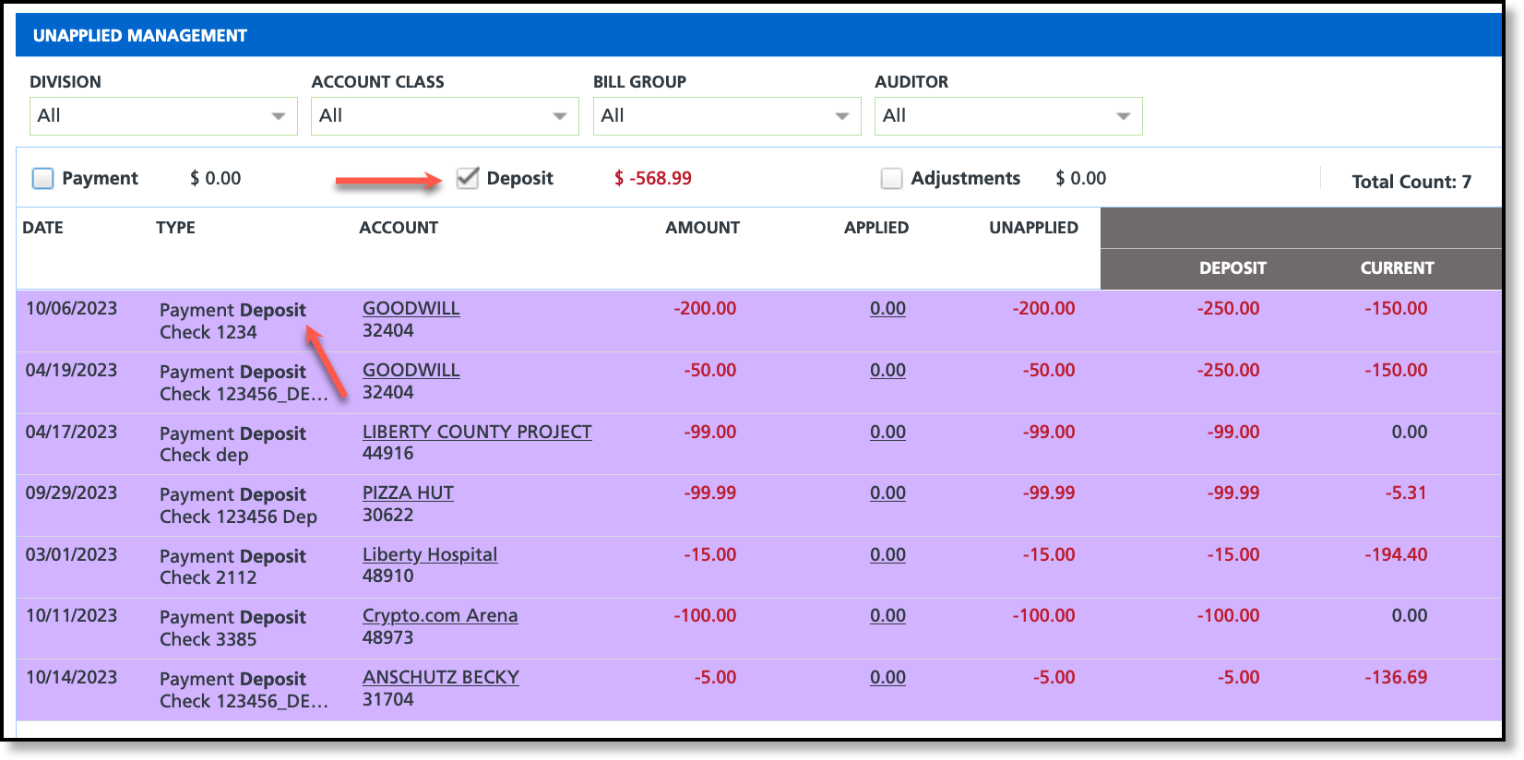The image size is (1524, 760).
Task: Click the current balance -194.40
Action: tap(1397, 555)
